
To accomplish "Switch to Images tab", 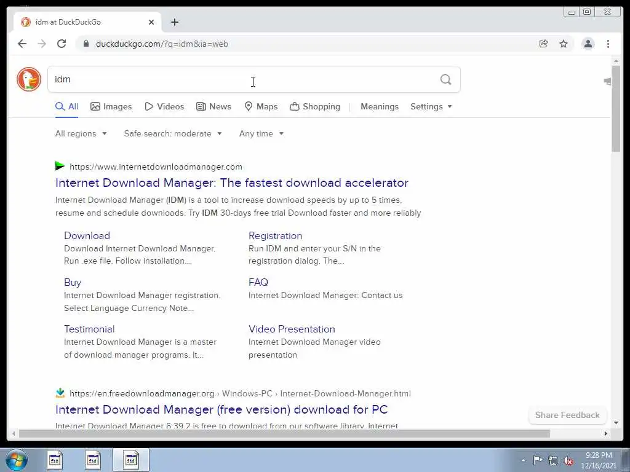I will pyautogui.click(x=111, y=106).
